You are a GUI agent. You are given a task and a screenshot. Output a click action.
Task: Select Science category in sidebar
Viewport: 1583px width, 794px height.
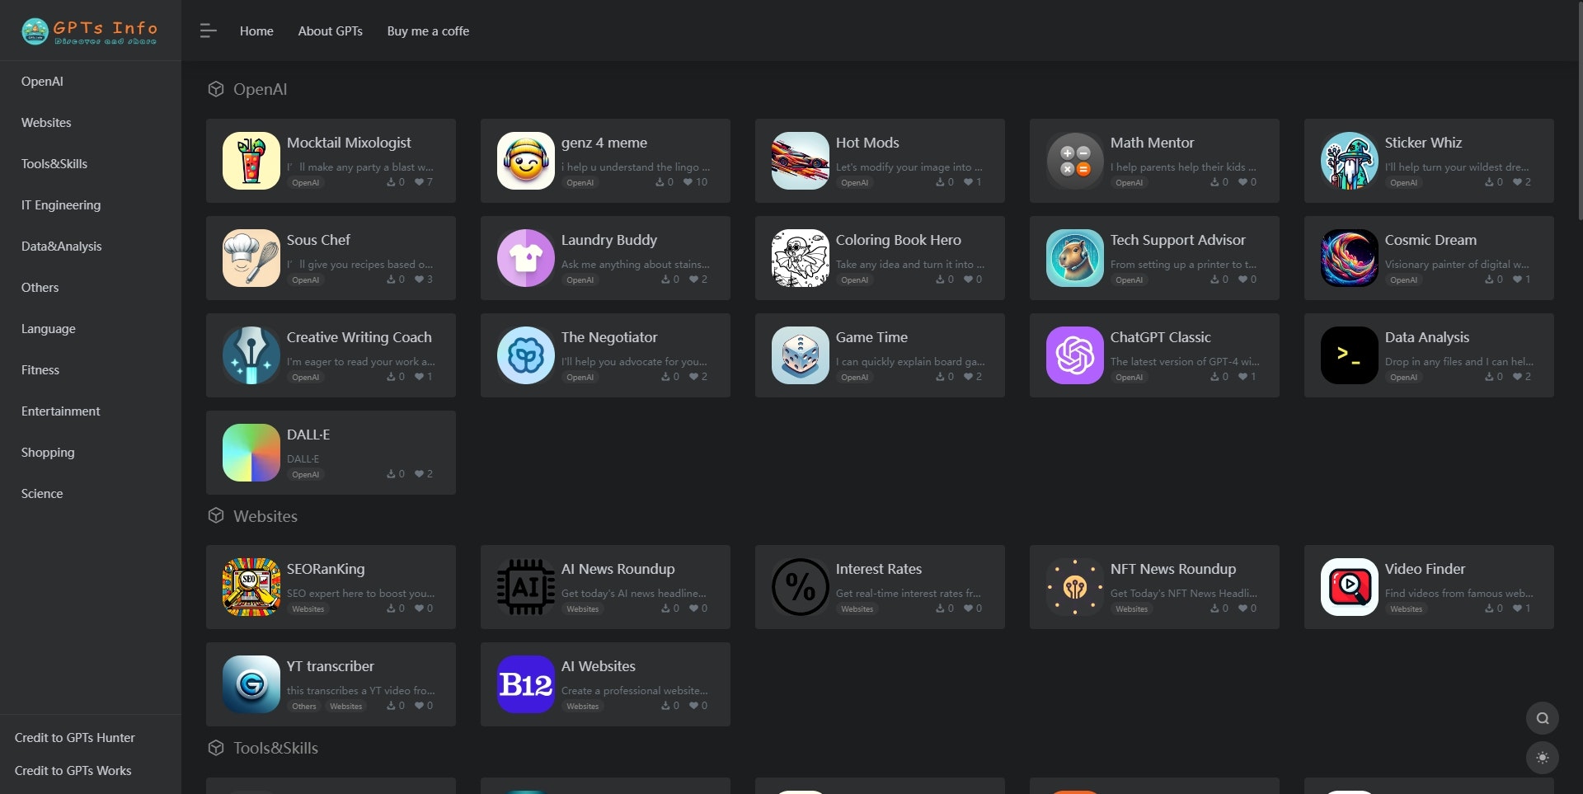[42, 494]
